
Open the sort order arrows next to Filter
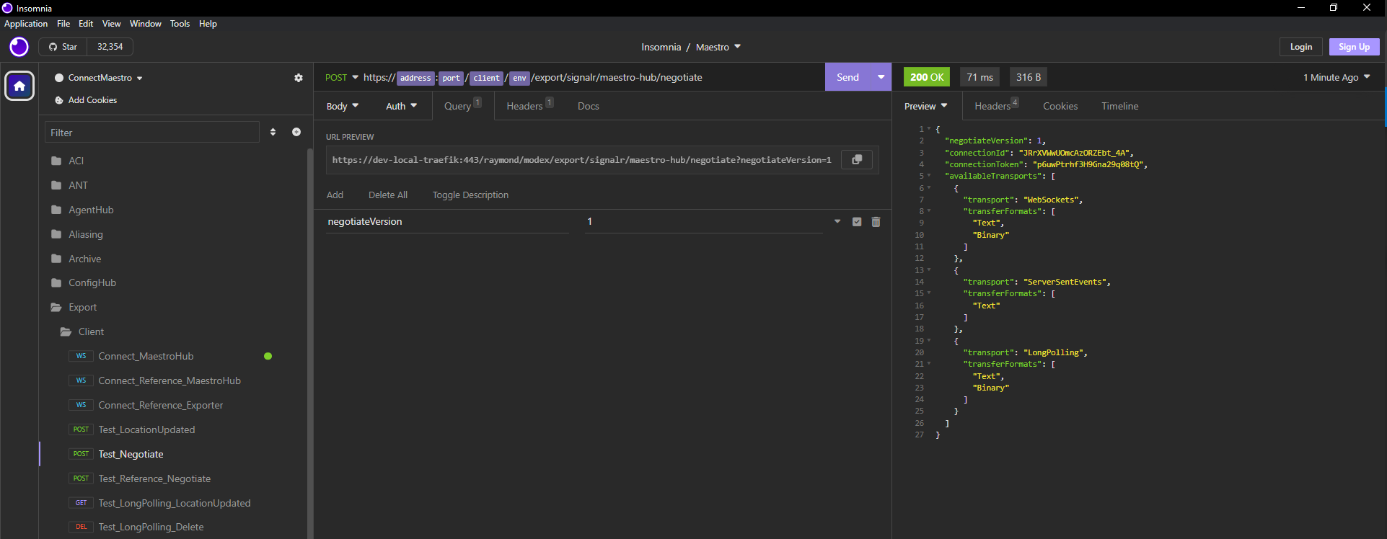pyautogui.click(x=273, y=132)
